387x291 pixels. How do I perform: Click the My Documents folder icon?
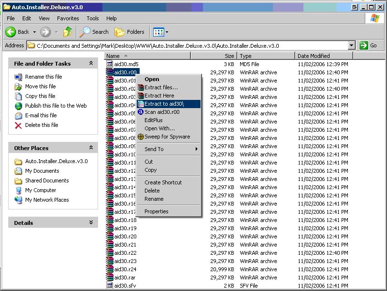coord(18,171)
